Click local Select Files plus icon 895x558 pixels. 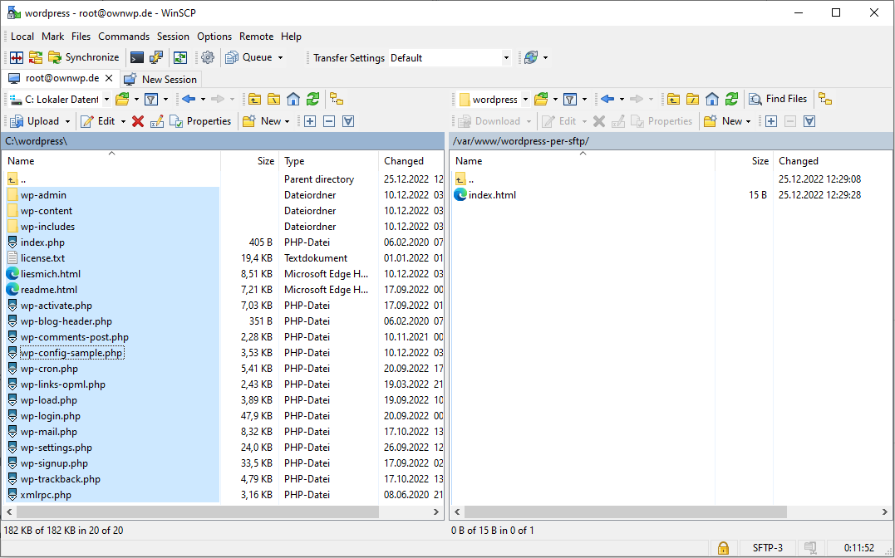pyautogui.click(x=310, y=121)
